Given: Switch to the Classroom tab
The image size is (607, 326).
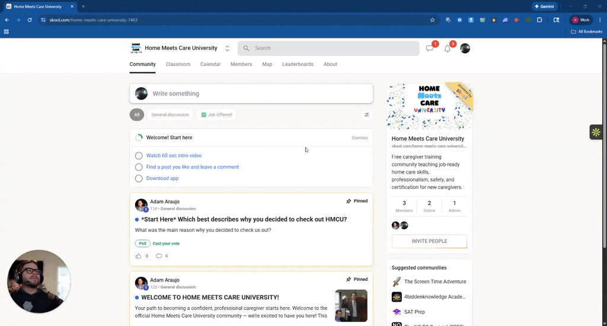Looking at the screenshot, I should [178, 64].
